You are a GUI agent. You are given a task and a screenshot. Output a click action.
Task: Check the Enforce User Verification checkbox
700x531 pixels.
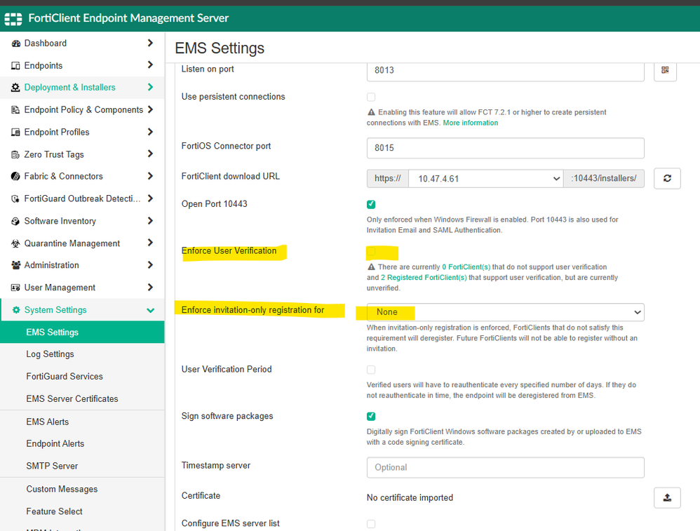coord(371,251)
